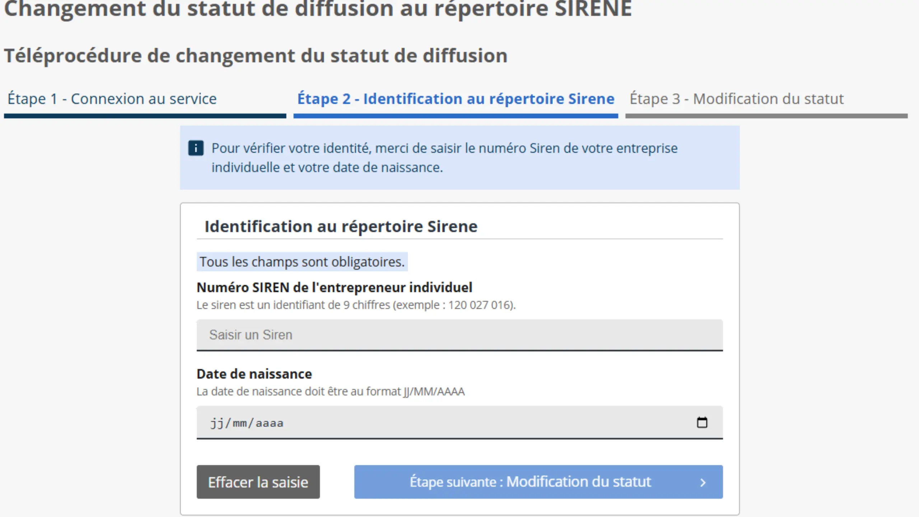
Task: Click the Effacer la saisie button
Action: click(258, 482)
